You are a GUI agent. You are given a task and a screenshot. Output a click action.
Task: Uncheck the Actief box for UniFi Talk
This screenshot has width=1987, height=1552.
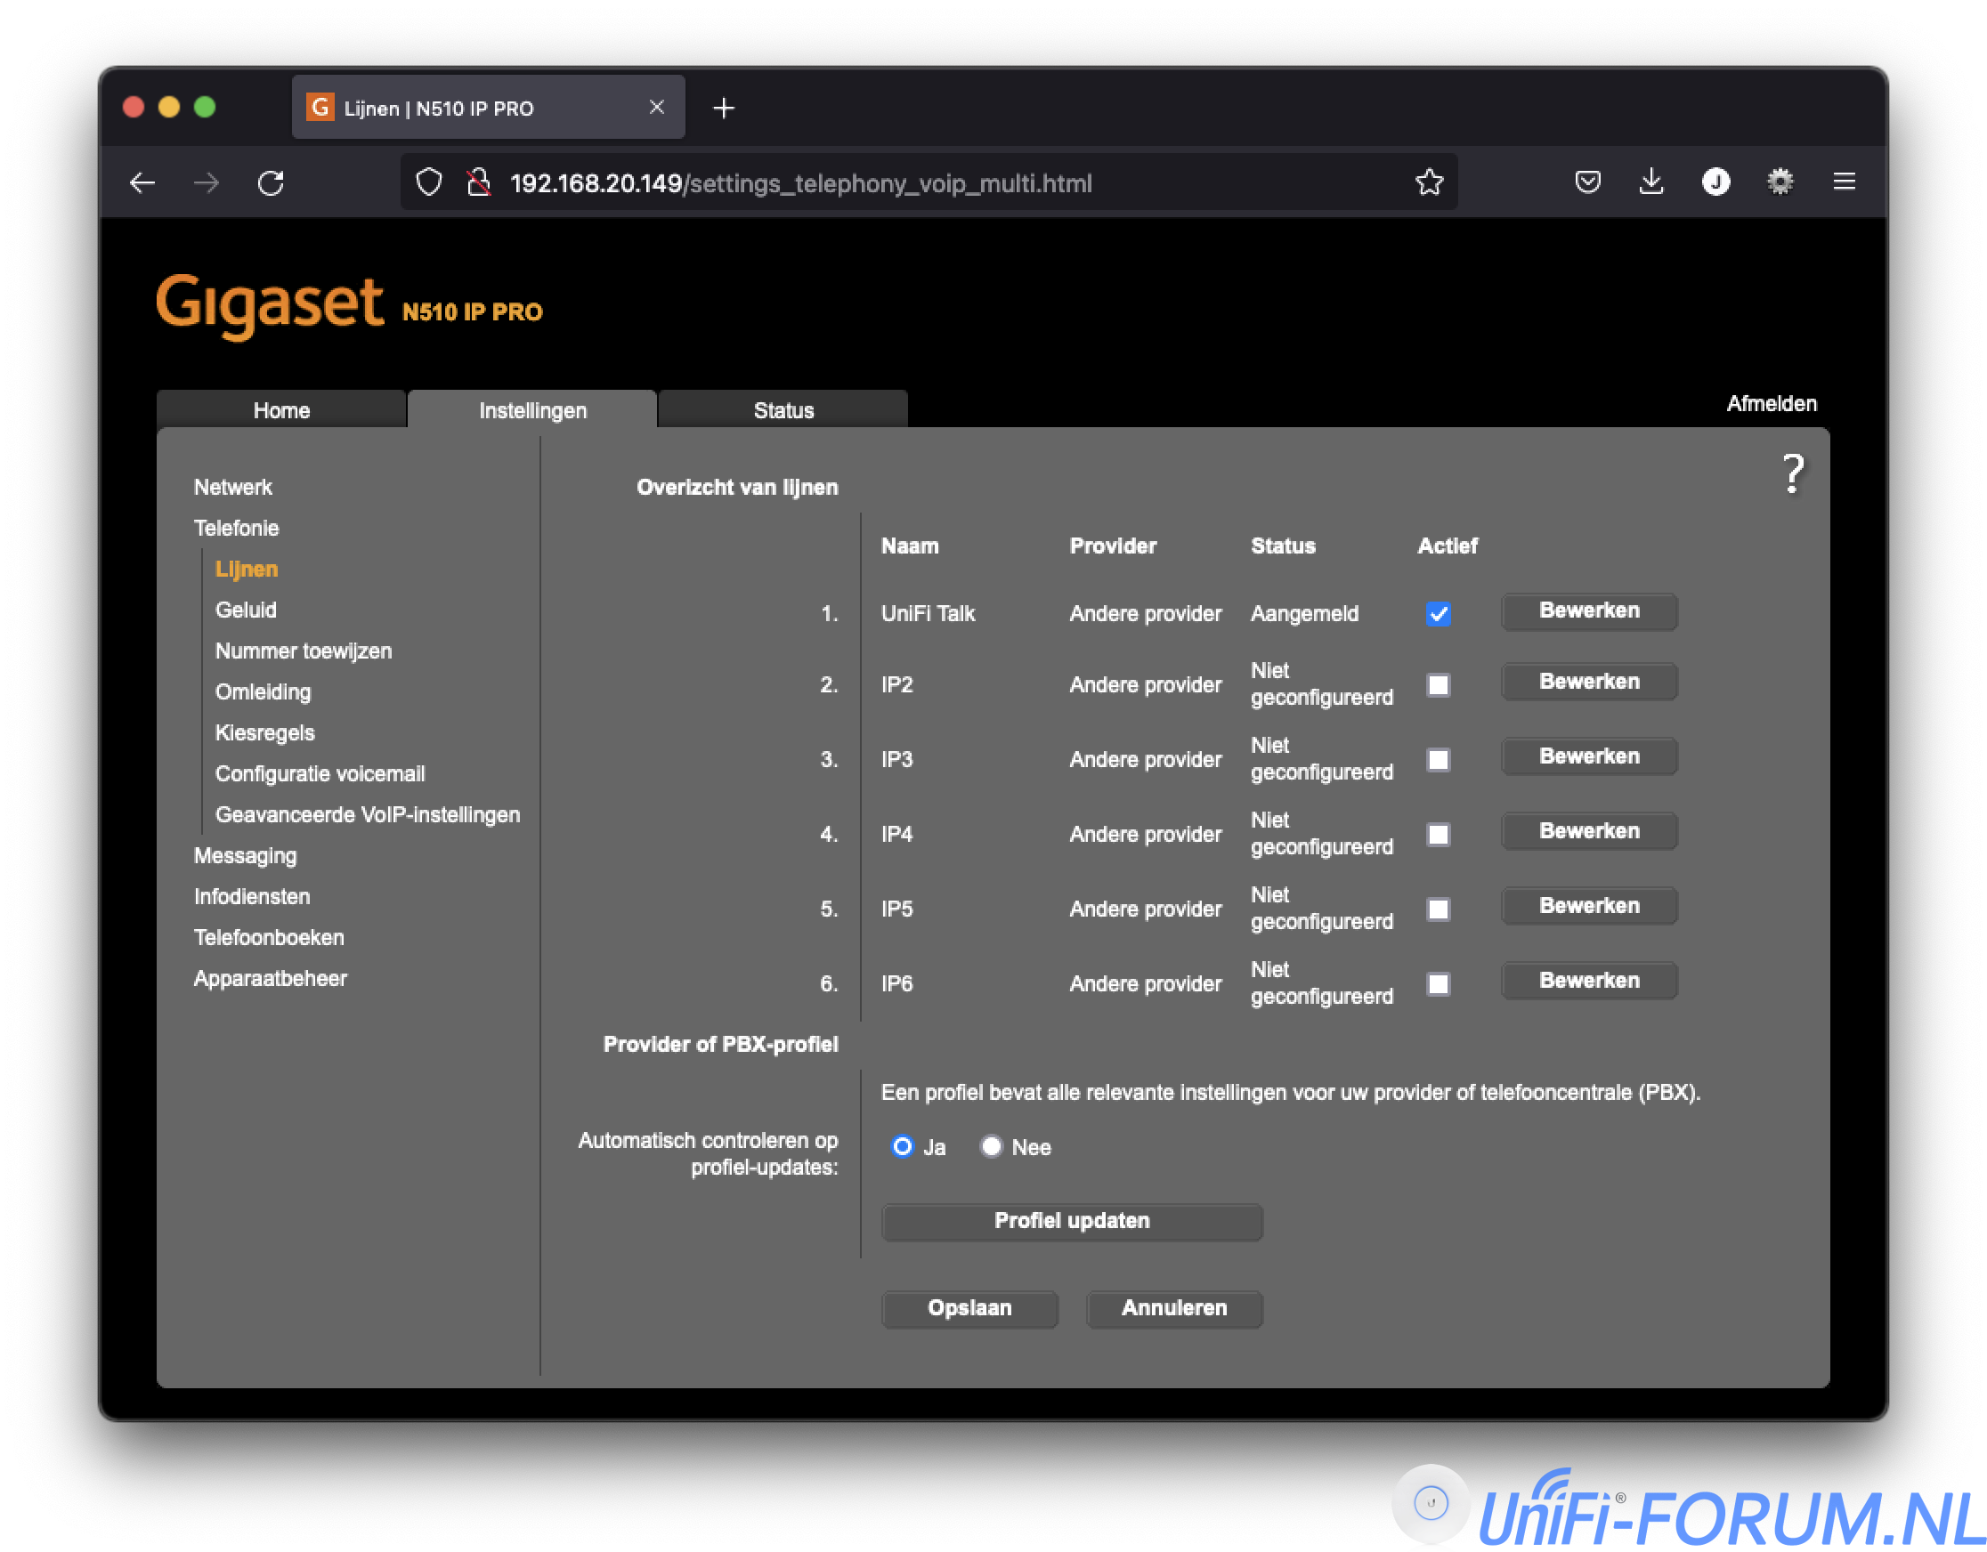pyautogui.click(x=1438, y=614)
